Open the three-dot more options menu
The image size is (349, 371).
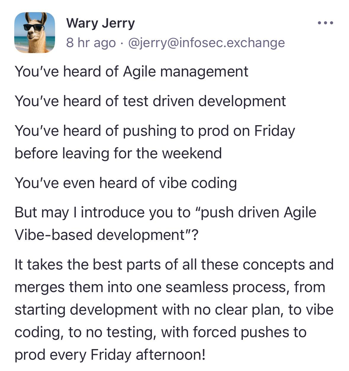click(x=325, y=23)
